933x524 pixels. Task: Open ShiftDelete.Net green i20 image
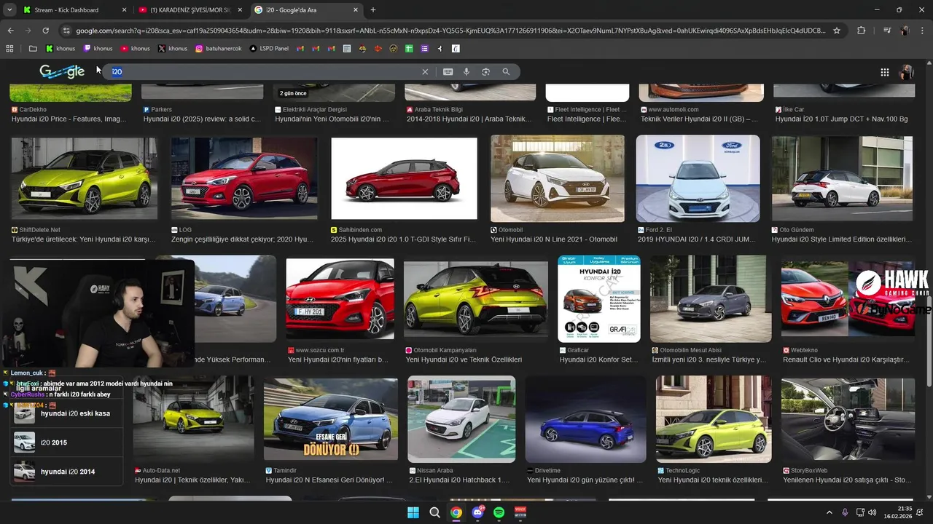click(84, 178)
